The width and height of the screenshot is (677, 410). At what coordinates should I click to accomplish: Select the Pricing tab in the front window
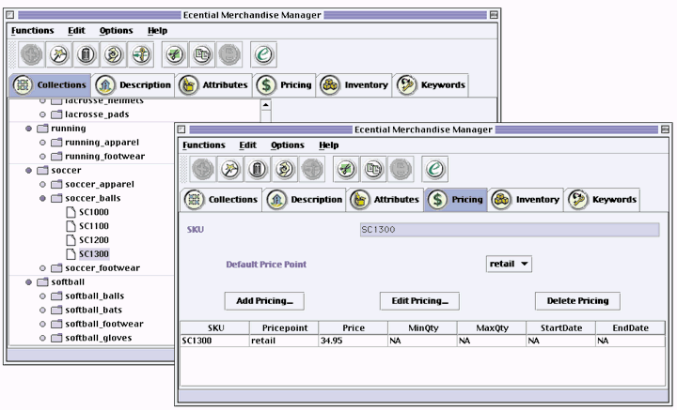[456, 200]
